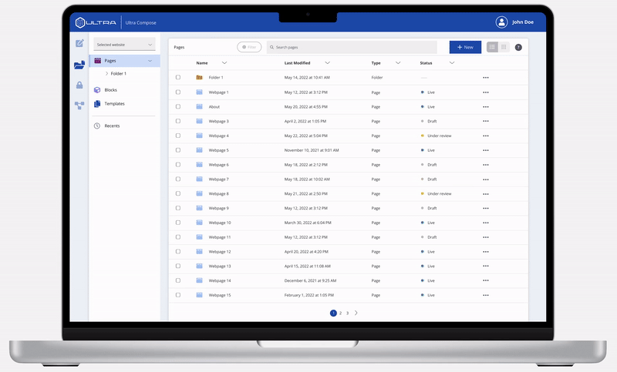Select the Webpage 4 row checkbox
This screenshot has width=617, height=372.
[178, 136]
